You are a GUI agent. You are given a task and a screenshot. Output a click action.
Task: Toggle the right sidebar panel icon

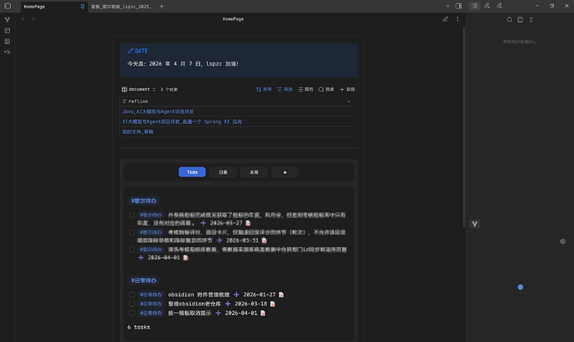point(458,6)
